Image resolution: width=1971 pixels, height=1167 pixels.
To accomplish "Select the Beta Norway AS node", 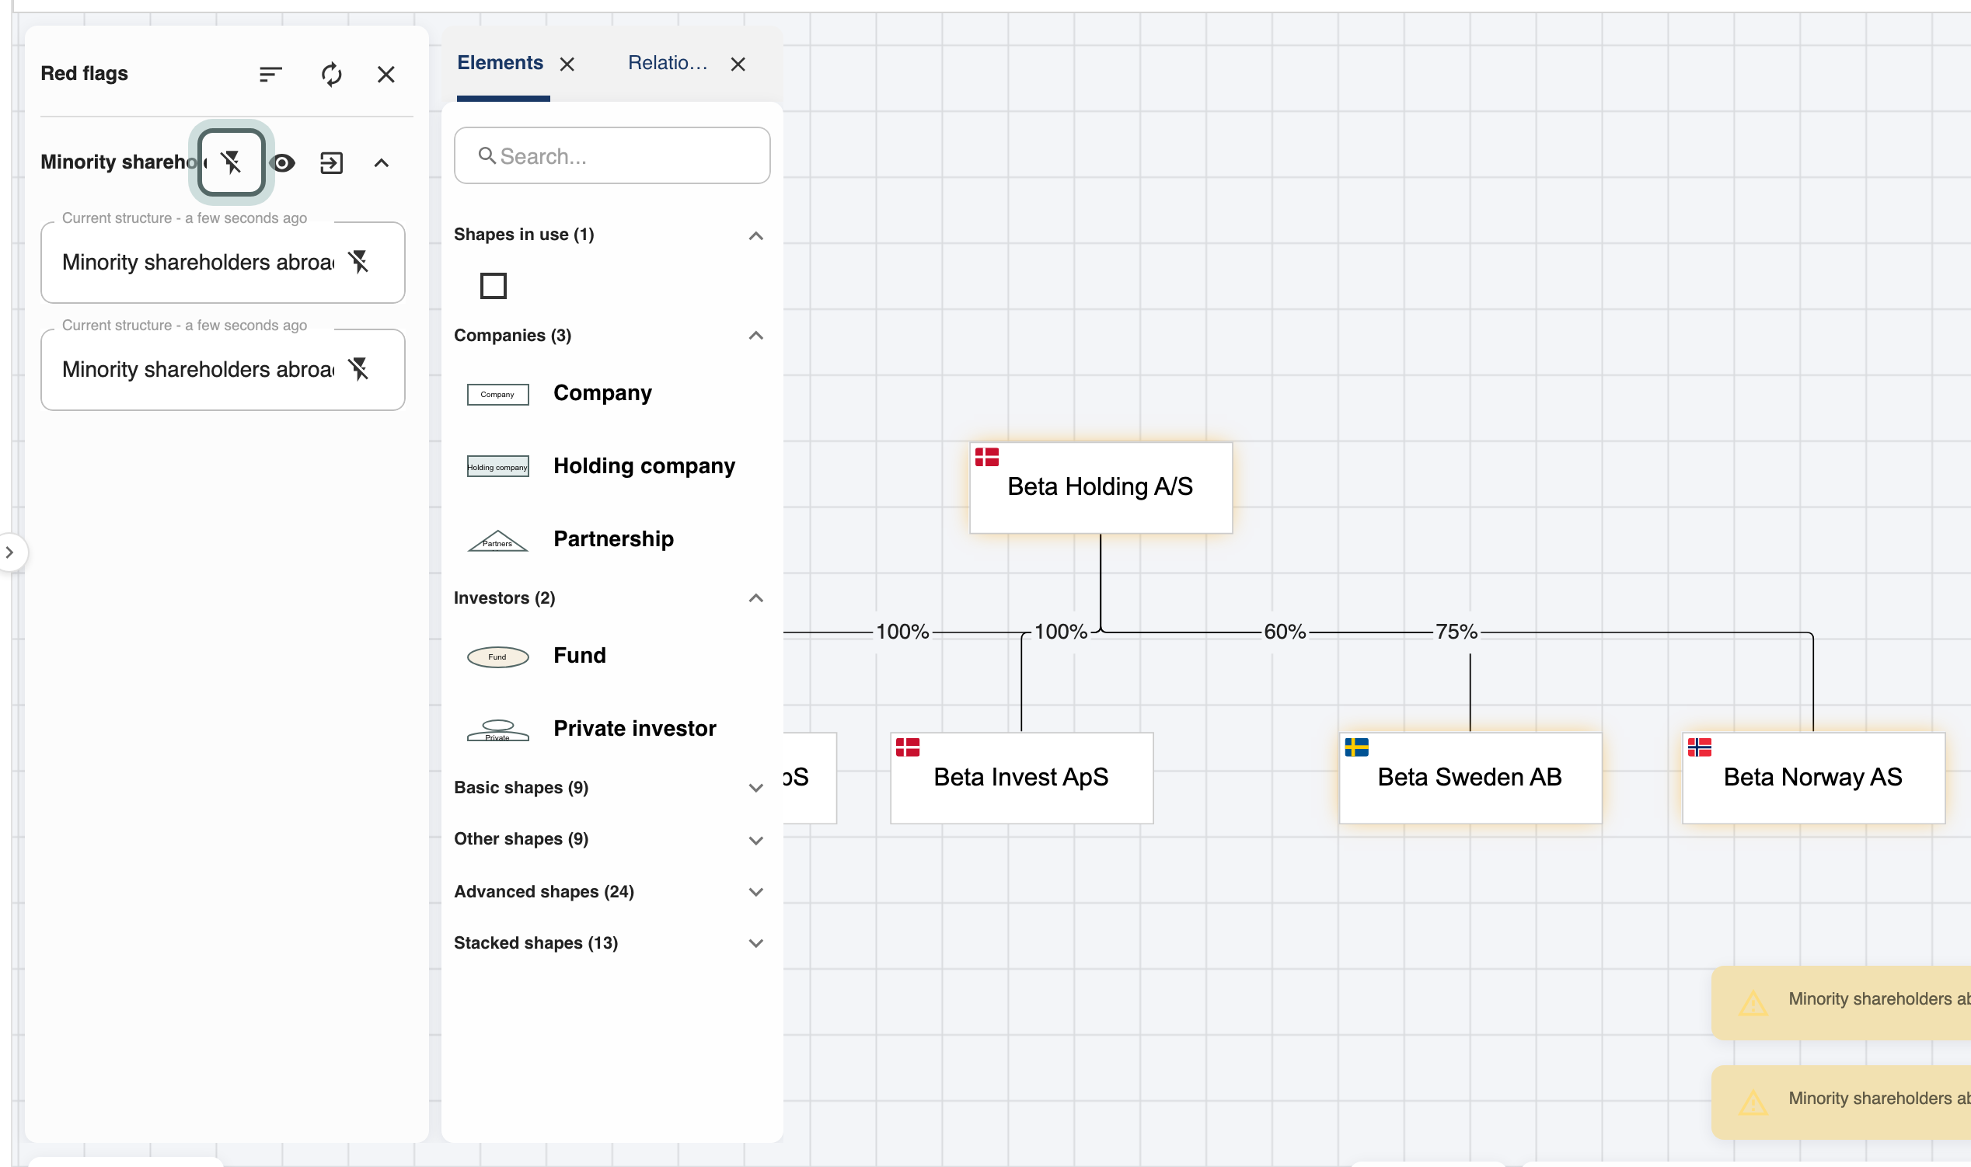I will 1812,778.
